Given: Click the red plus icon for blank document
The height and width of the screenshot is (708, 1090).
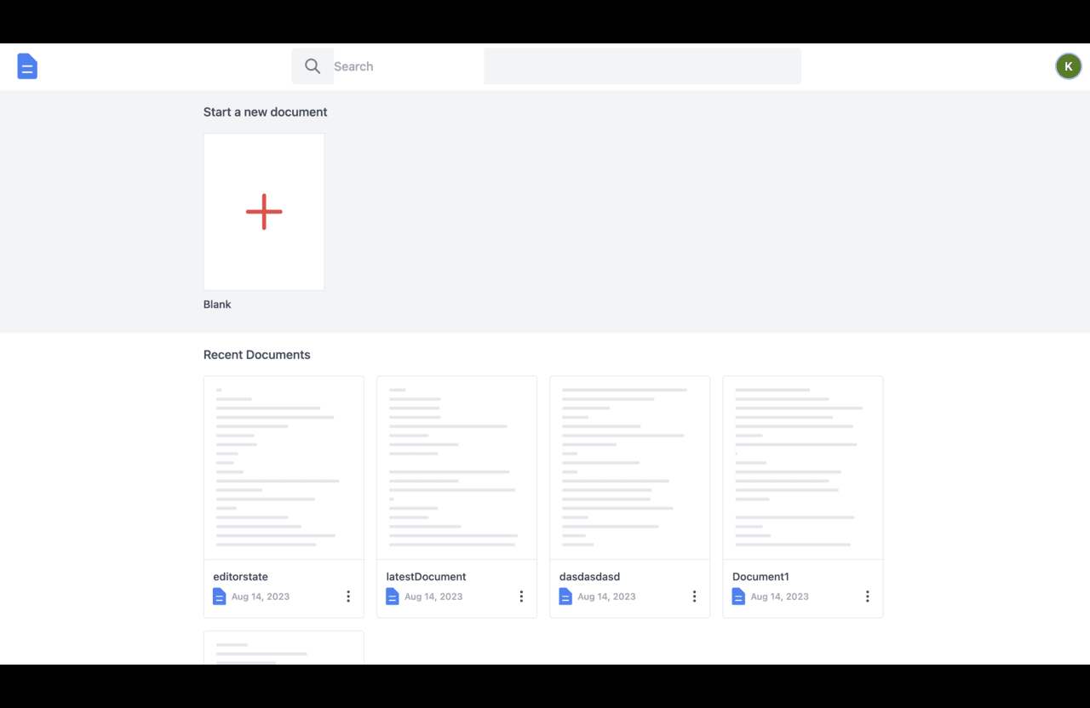Looking at the screenshot, I should click(x=264, y=212).
